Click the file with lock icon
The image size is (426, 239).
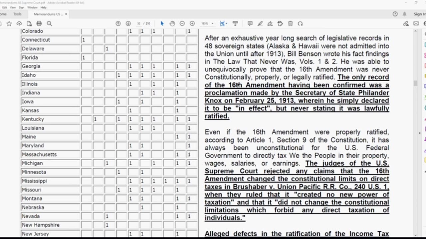(29, 24)
